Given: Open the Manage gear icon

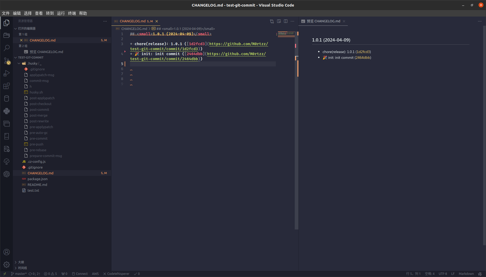Looking at the screenshot, I should click(x=7, y=265).
